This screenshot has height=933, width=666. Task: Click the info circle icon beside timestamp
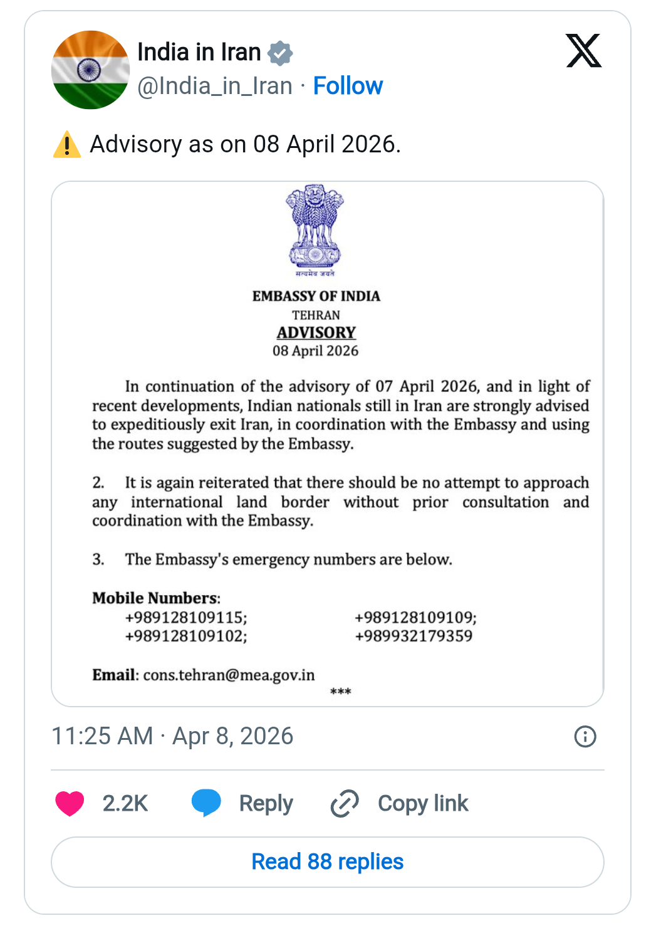(x=585, y=736)
